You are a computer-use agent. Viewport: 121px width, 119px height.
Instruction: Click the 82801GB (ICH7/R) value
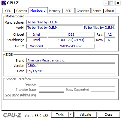coord(71,40)
